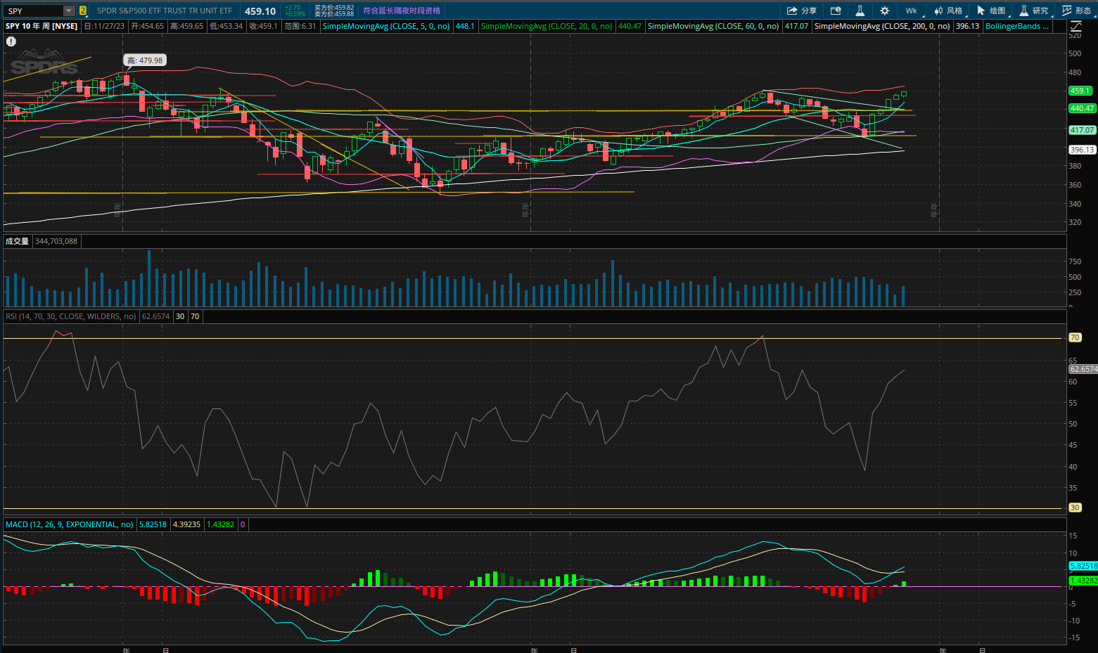Click the RSI 30 oversold value box
The image size is (1098, 653).
click(x=180, y=316)
